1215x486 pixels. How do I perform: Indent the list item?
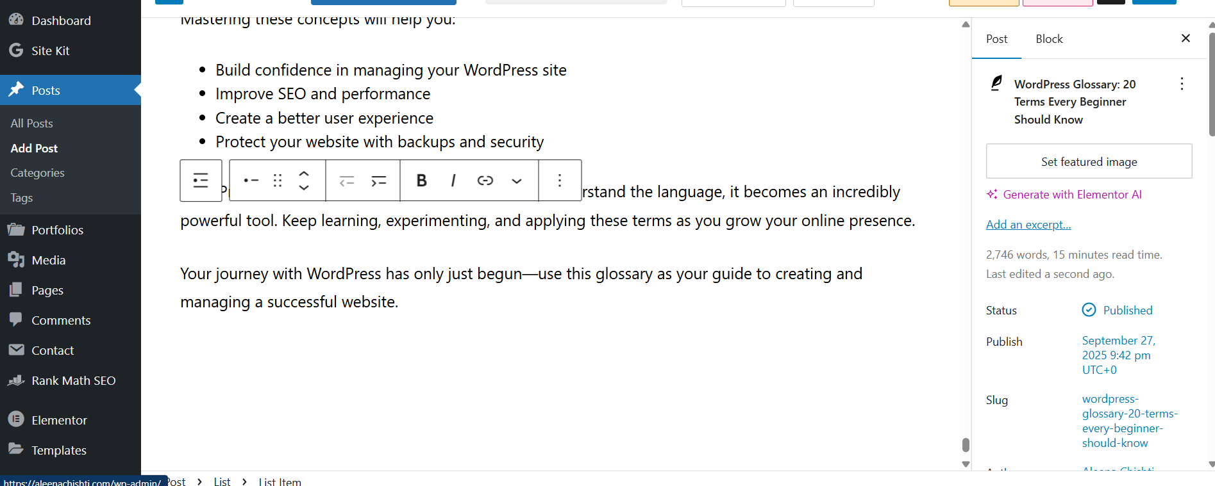point(379,181)
